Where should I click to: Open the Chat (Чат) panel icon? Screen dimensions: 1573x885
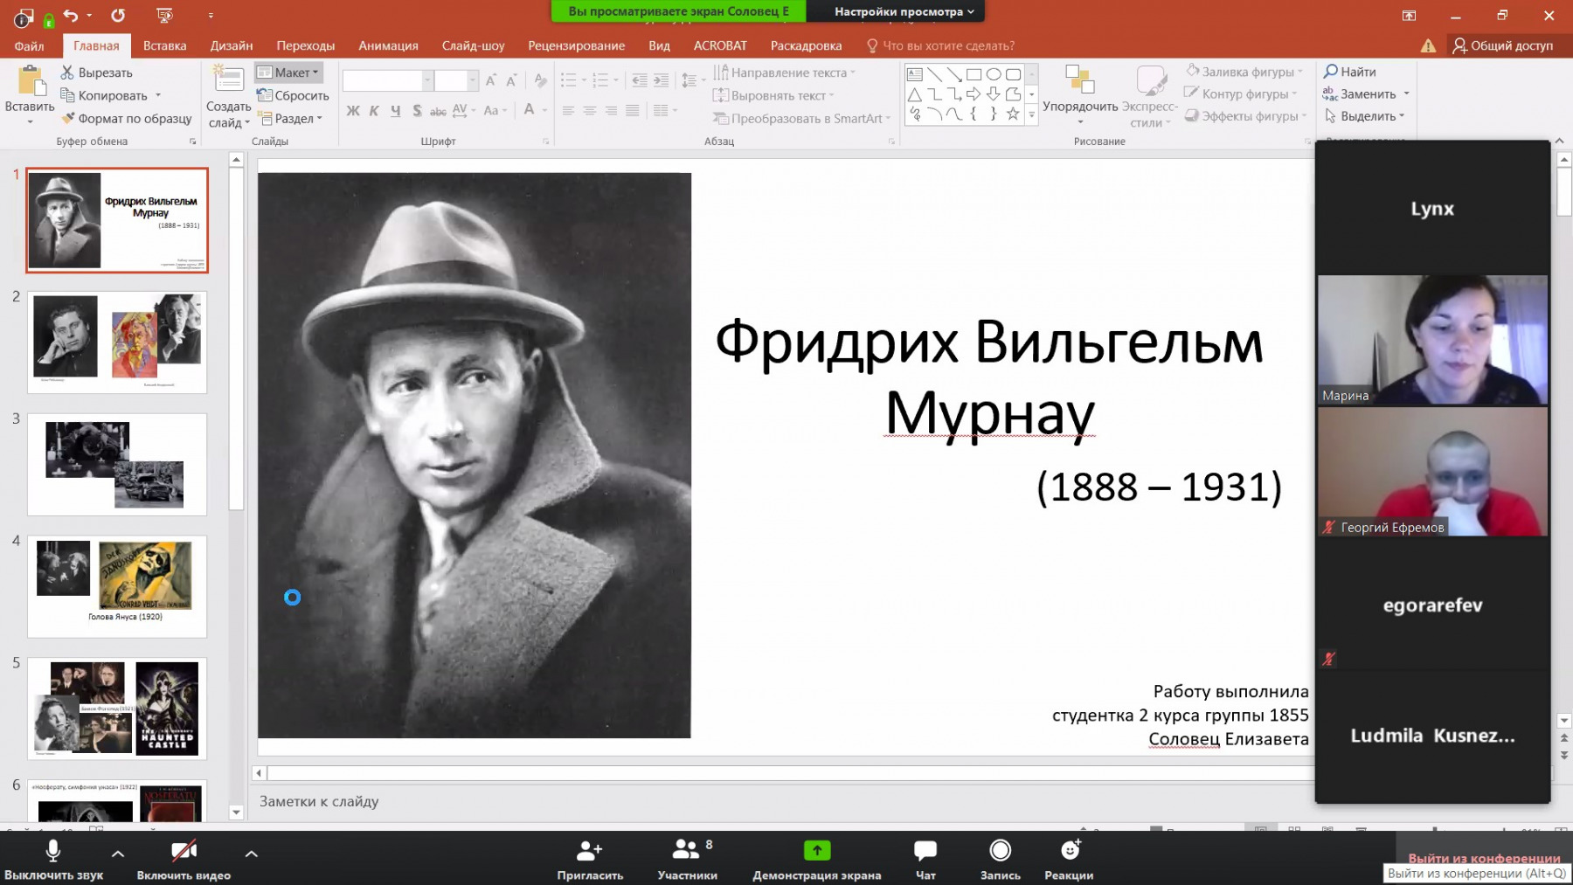[x=925, y=850]
